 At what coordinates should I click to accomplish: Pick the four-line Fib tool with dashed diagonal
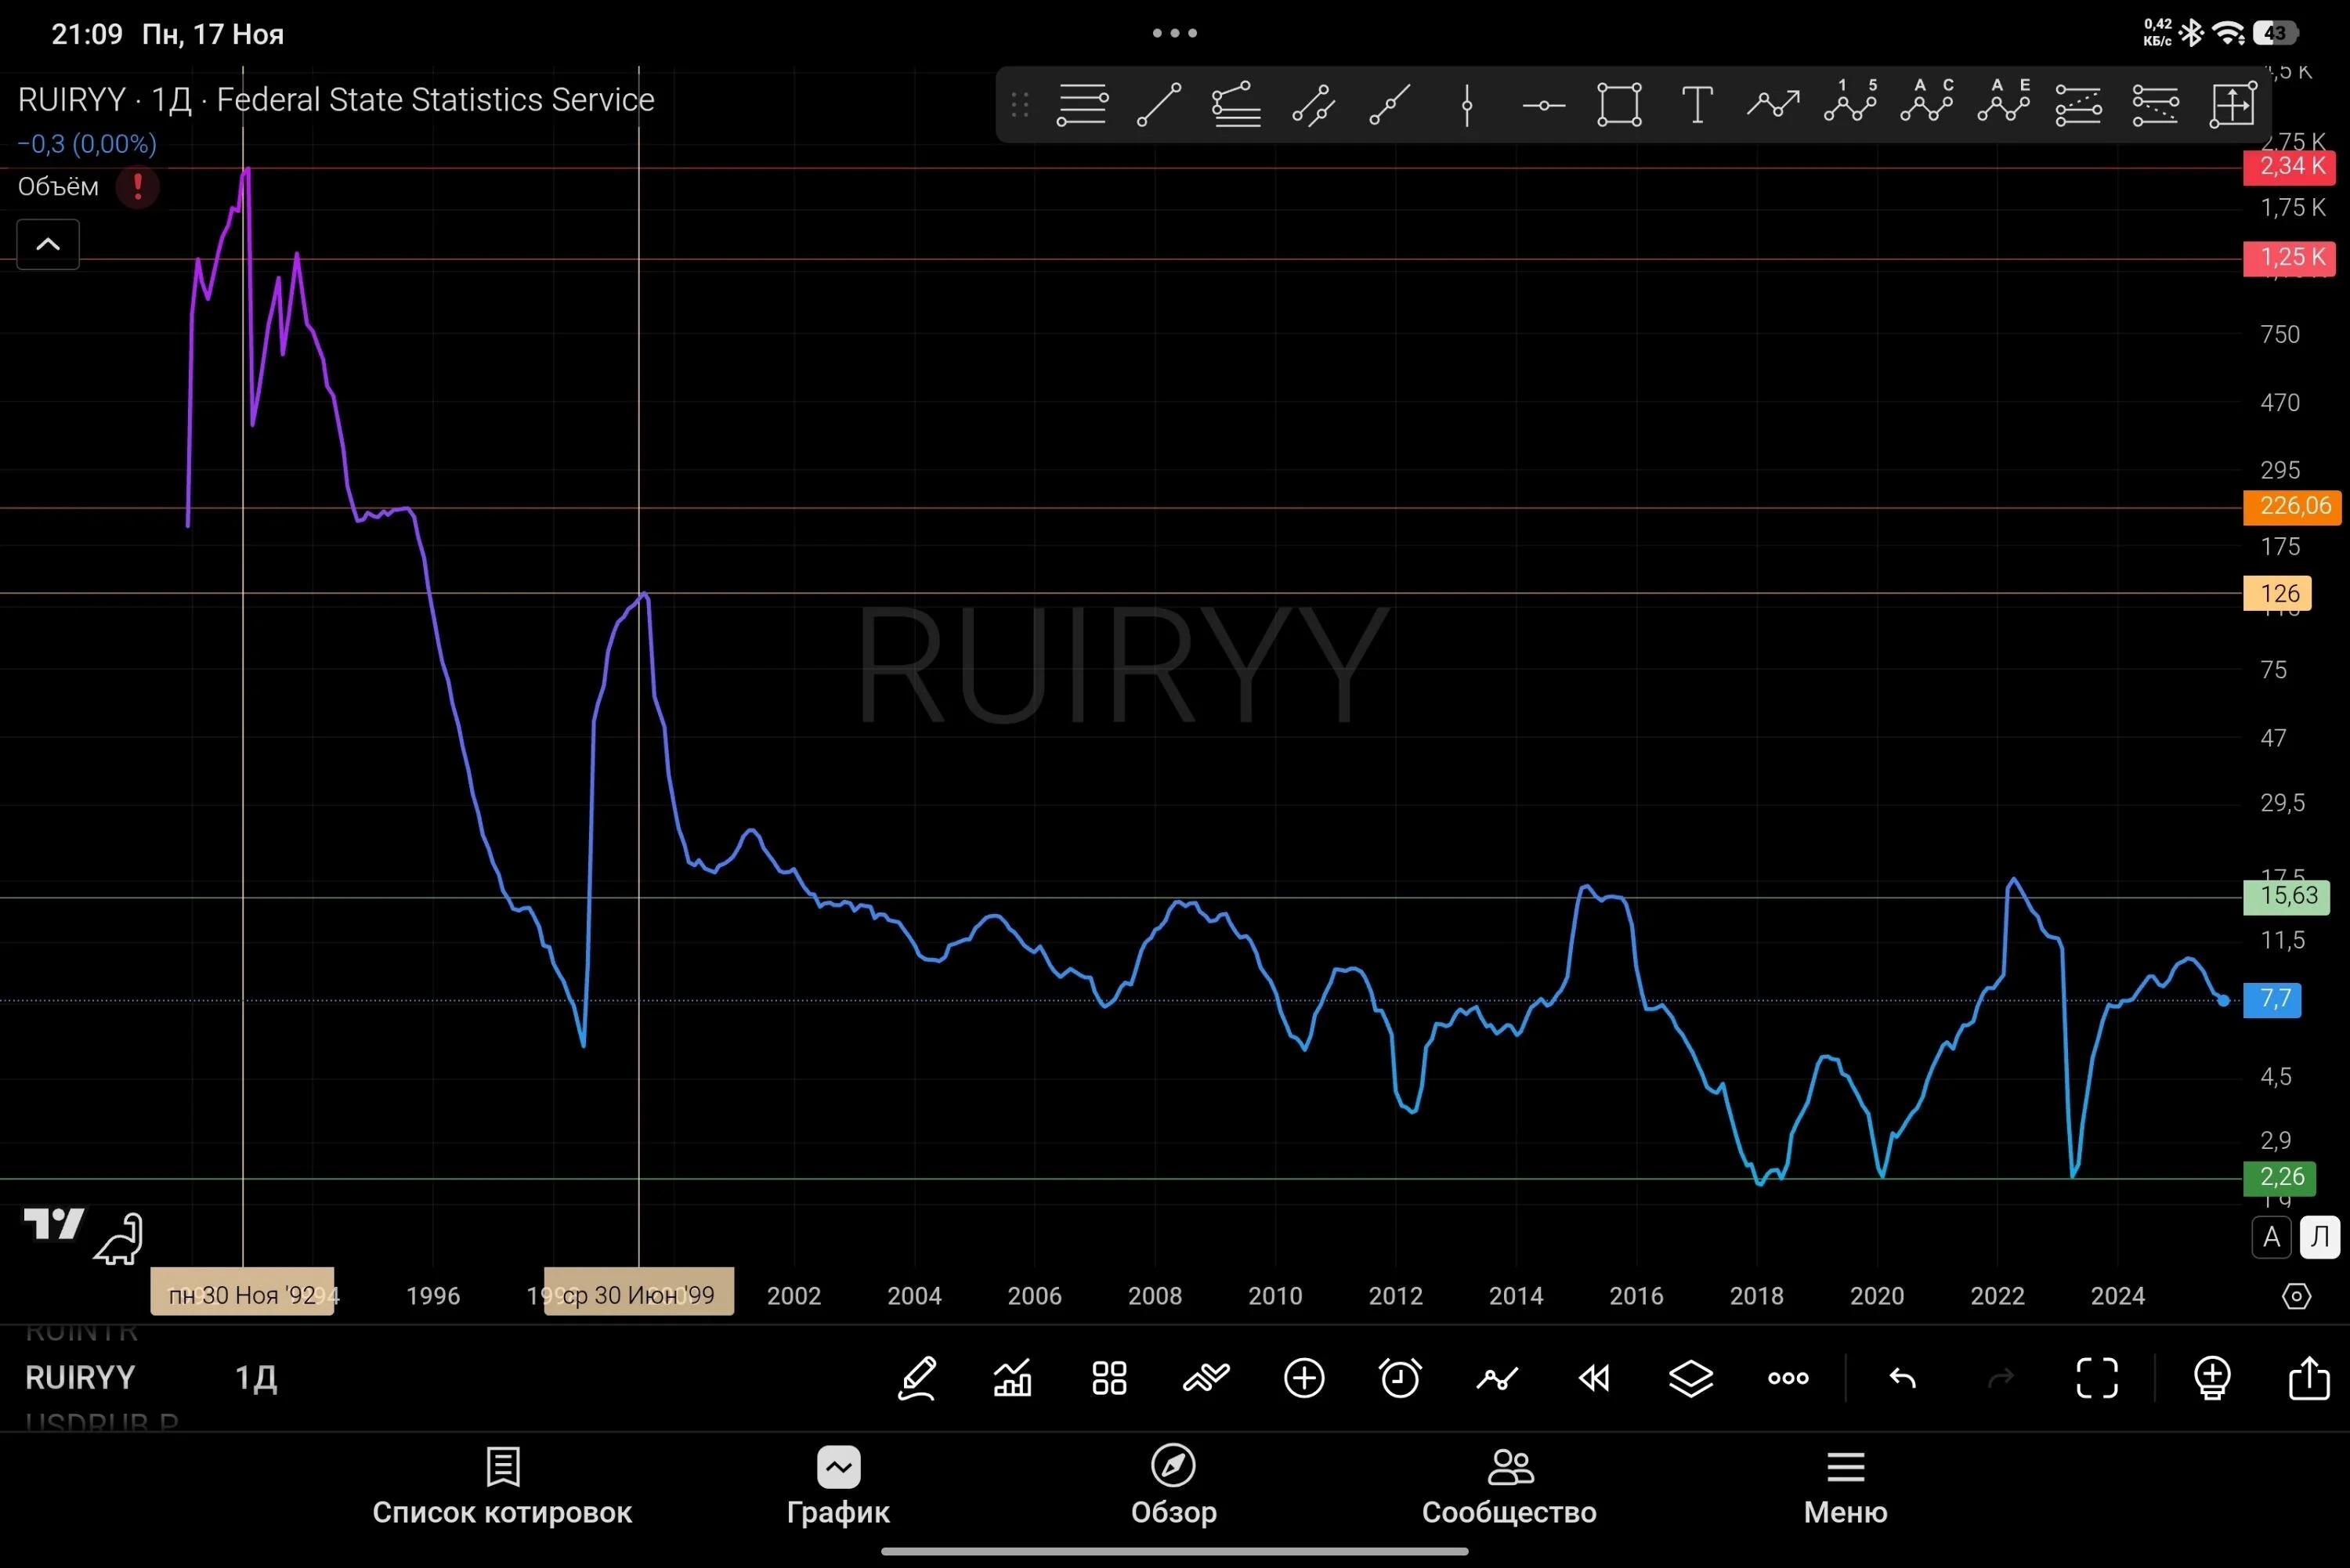(2079, 104)
